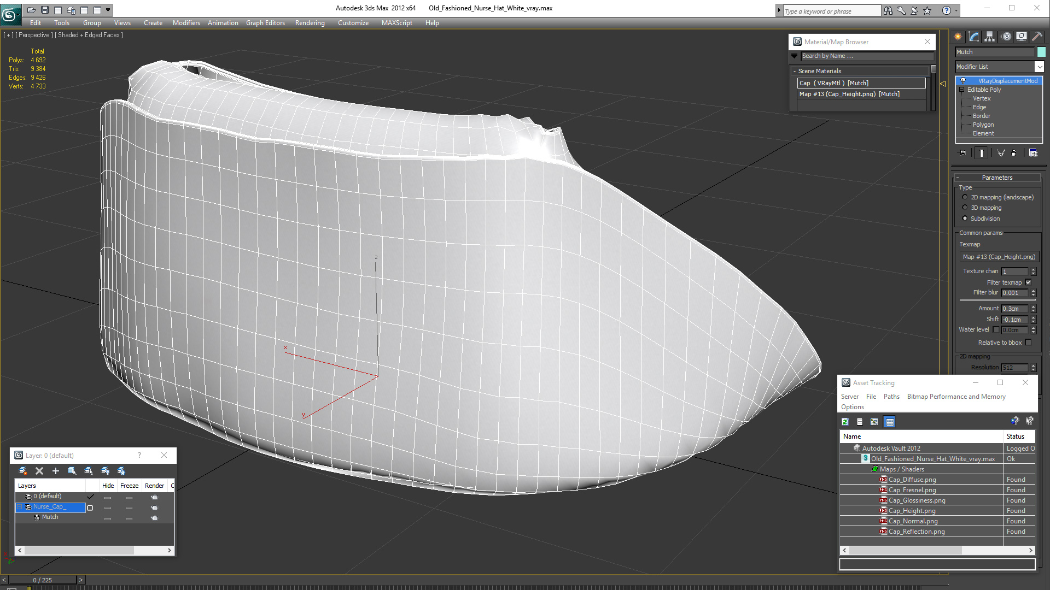Click Delete layer X icon in Layer toolbar
Viewport: 1050px width, 590px height.
(x=39, y=471)
